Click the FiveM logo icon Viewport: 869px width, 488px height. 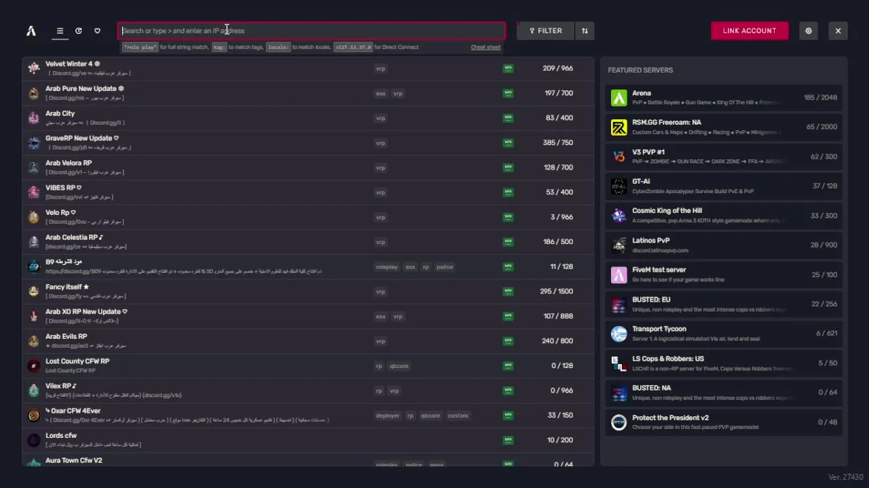click(31, 30)
